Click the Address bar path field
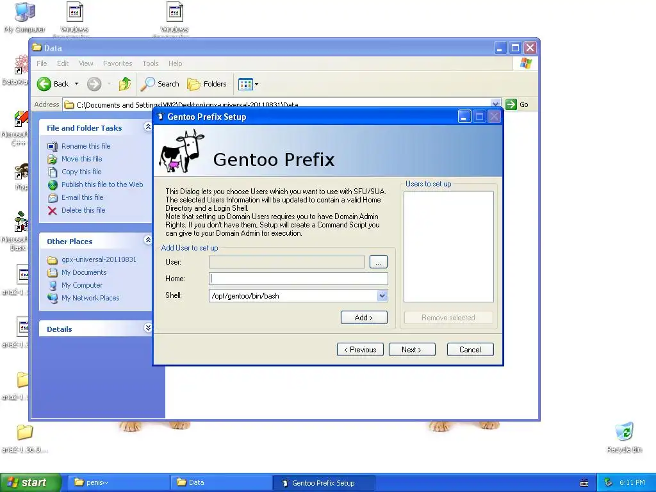 [276, 104]
